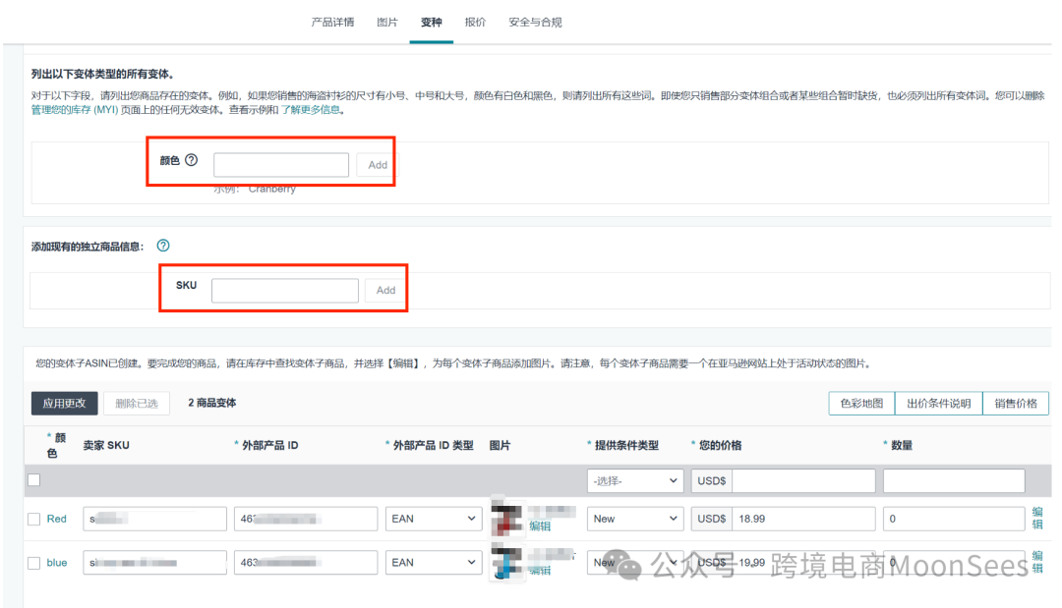
Task: Open the help tooltip beside 颜色
Action: [193, 159]
